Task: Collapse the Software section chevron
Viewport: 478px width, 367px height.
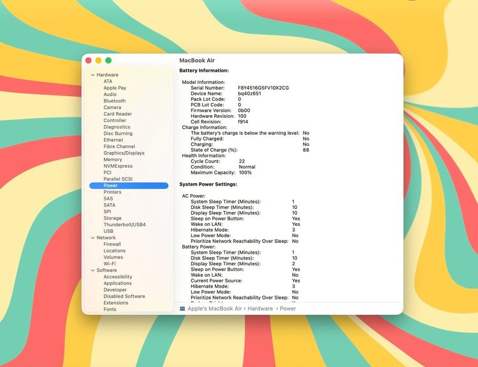Action: coord(92,270)
